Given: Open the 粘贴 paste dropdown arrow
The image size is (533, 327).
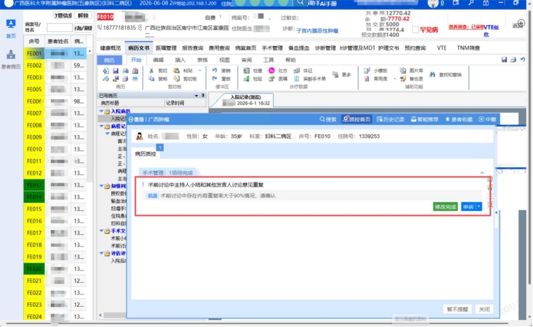Looking at the screenshot, I should [x=200, y=71].
